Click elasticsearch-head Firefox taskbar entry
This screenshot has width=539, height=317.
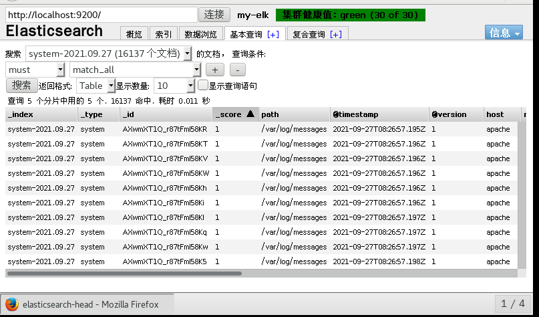[x=87, y=304]
